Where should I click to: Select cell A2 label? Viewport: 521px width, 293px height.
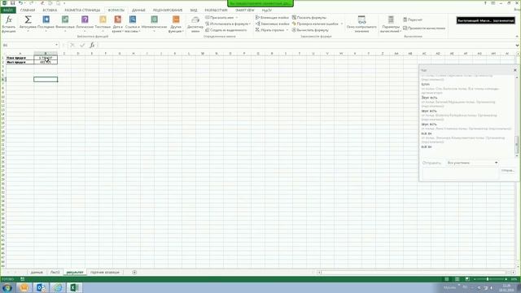point(20,62)
